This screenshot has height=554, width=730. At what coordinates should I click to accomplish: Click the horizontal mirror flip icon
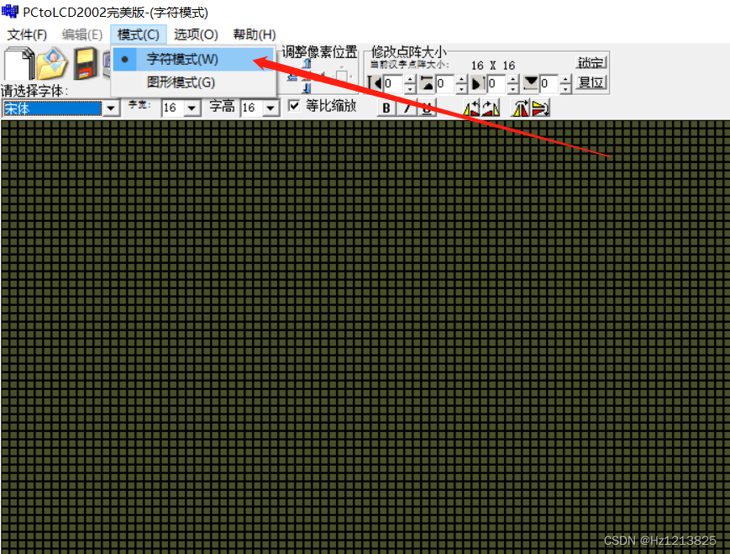[521, 108]
